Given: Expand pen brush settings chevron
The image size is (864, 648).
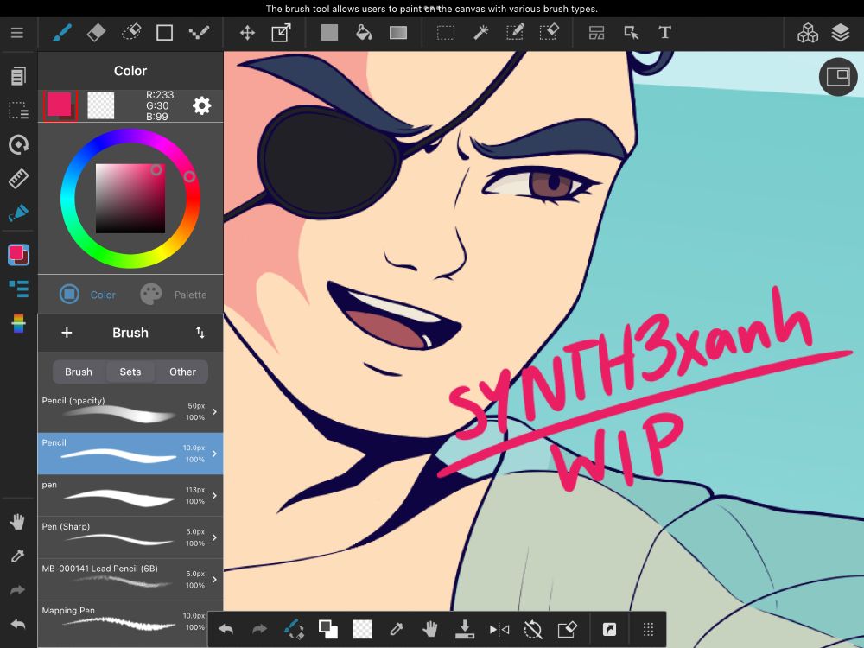Looking at the screenshot, I should click(x=214, y=495).
